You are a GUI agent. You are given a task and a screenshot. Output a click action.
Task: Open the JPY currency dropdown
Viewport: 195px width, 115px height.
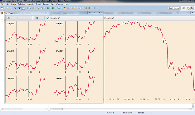pyautogui.click(x=12, y=18)
